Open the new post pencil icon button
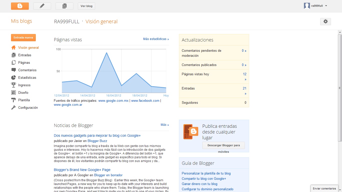 tap(42, 6)
